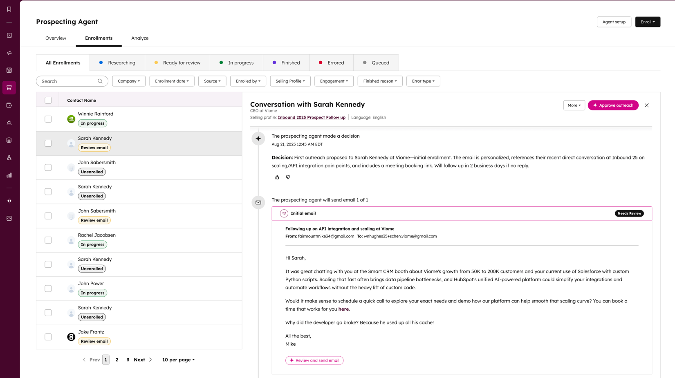
Task: Select the Automations workflow icon in sidebar
Action: click(x=9, y=157)
